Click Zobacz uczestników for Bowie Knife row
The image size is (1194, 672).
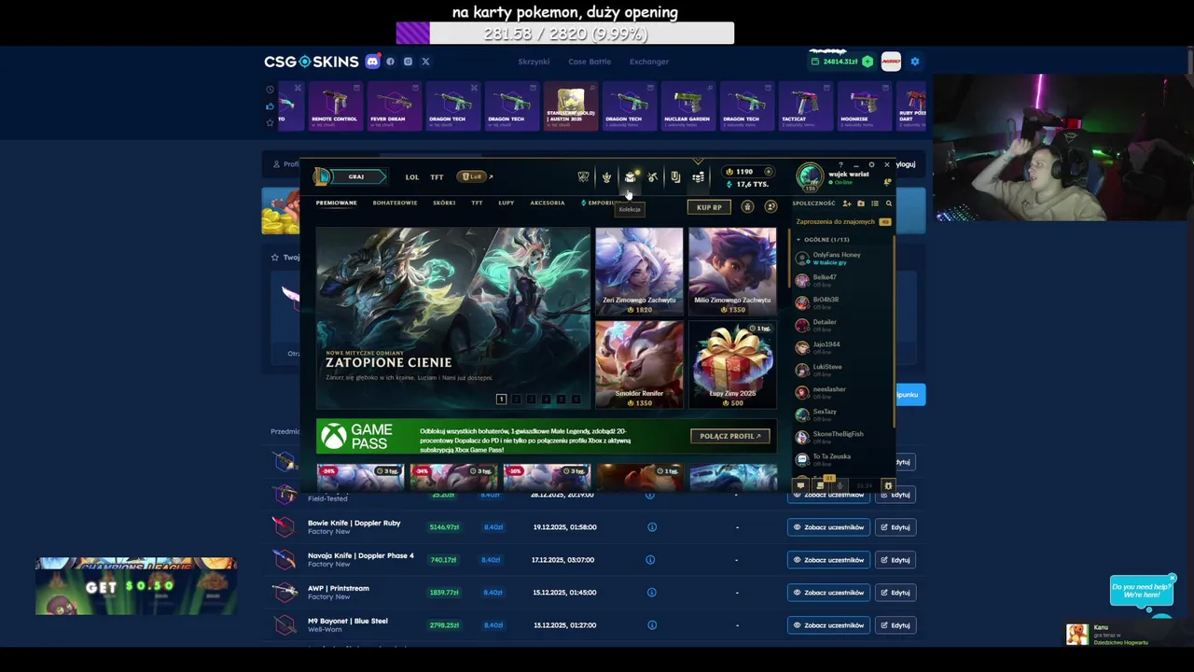tap(828, 527)
